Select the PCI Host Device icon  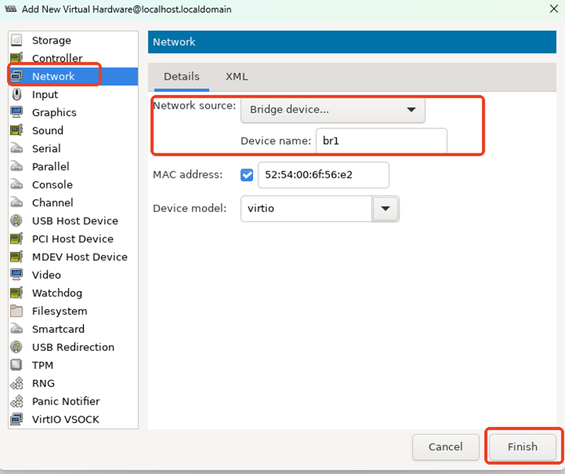(17, 239)
